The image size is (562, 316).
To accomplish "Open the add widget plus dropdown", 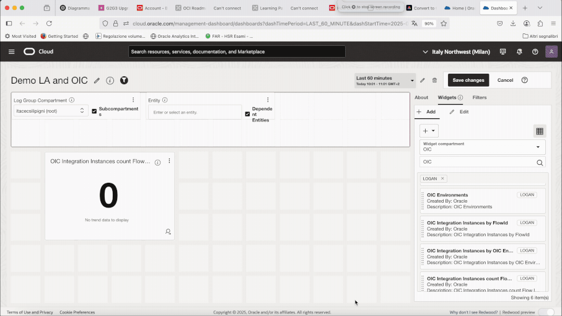I will [x=429, y=131].
